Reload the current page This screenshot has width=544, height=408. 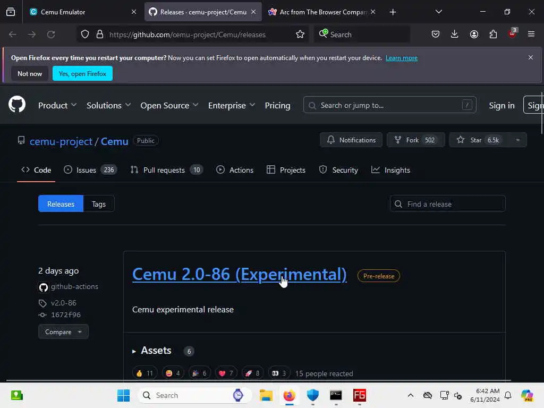(51, 35)
